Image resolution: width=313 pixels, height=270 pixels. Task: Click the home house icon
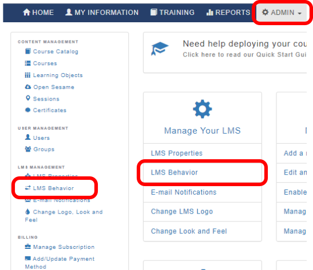26,12
